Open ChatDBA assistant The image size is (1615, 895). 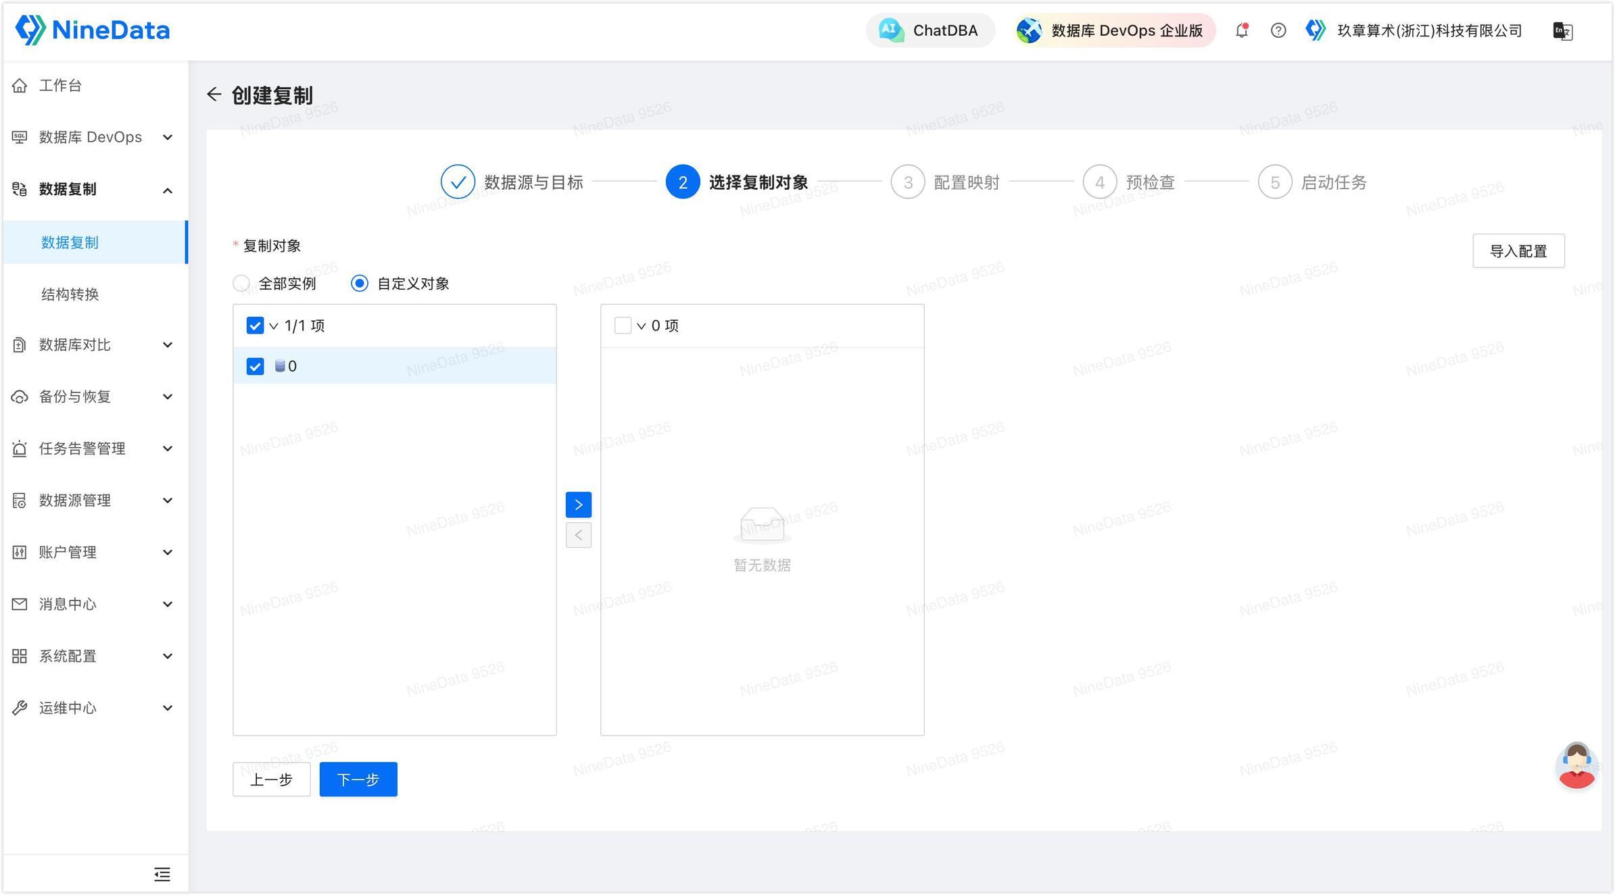[930, 30]
